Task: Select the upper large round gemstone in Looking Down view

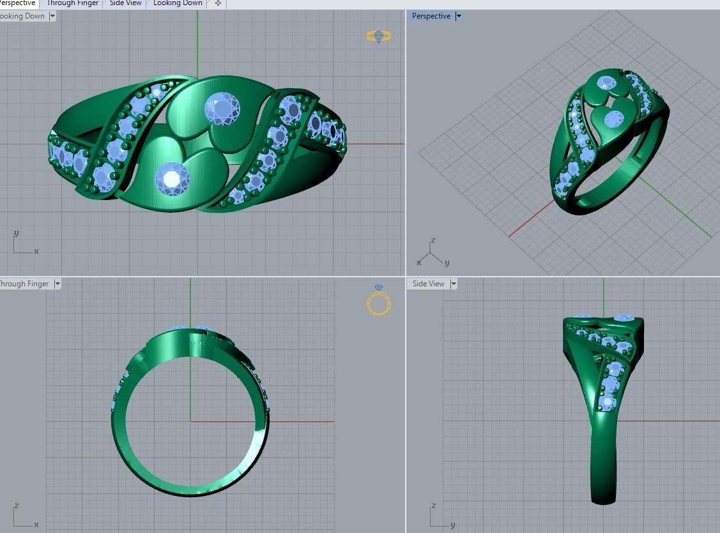Action: pyautogui.click(x=222, y=109)
